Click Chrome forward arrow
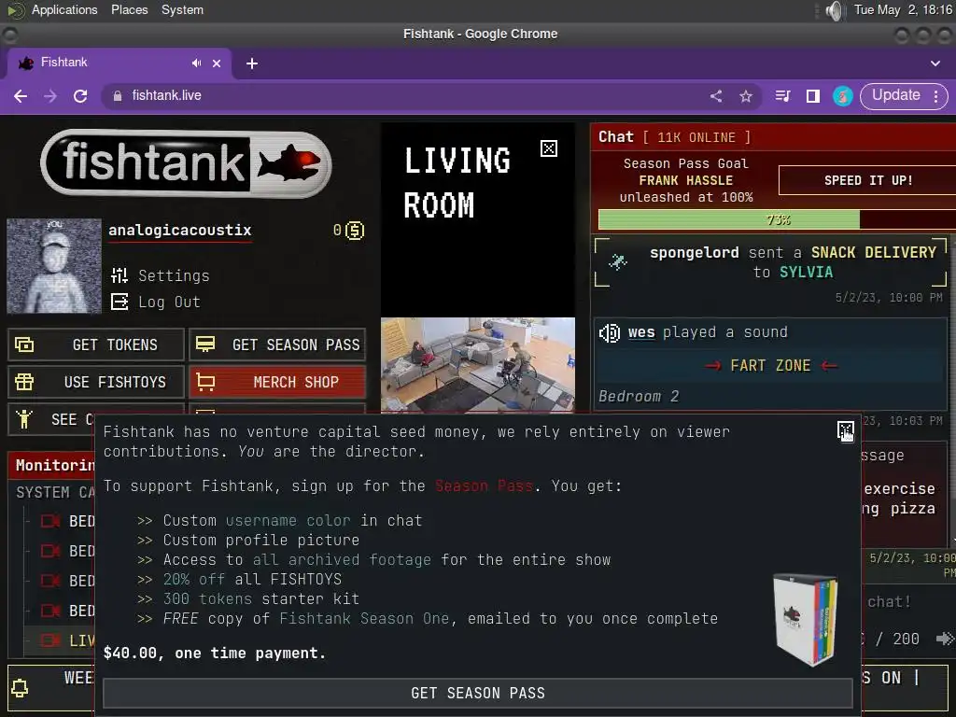 (x=50, y=96)
